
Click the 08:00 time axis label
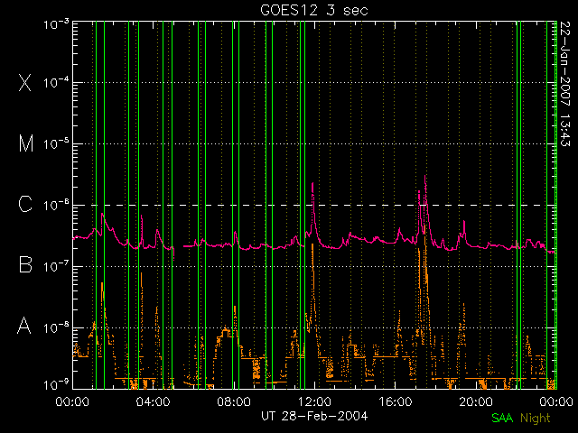coord(234,401)
